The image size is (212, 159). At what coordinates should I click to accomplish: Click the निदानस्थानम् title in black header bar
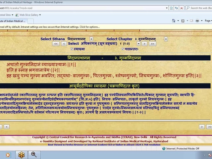[79, 58]
